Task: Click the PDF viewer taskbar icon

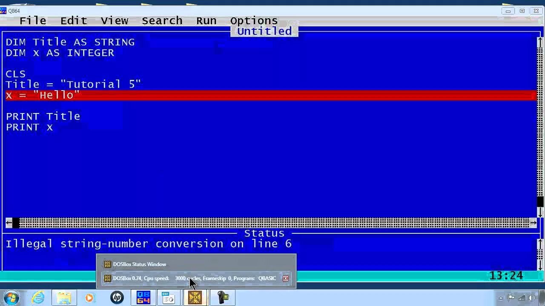Action: [x=169, y=297]
